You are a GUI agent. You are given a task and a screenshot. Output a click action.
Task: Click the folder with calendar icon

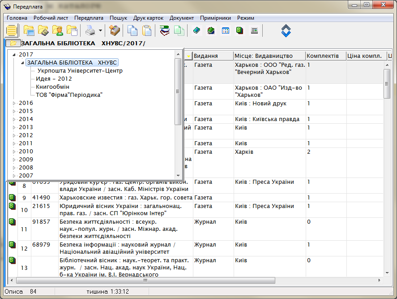29,31
